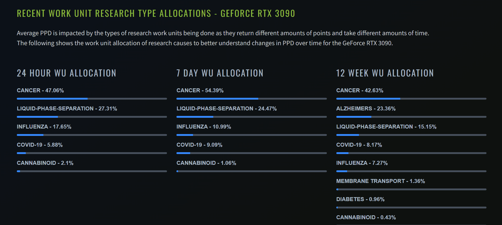Screen dimensions: 502x225
Task: Select the 7 day Liquid-Phase-Separation 24.47% label
Action: (226, 109)
